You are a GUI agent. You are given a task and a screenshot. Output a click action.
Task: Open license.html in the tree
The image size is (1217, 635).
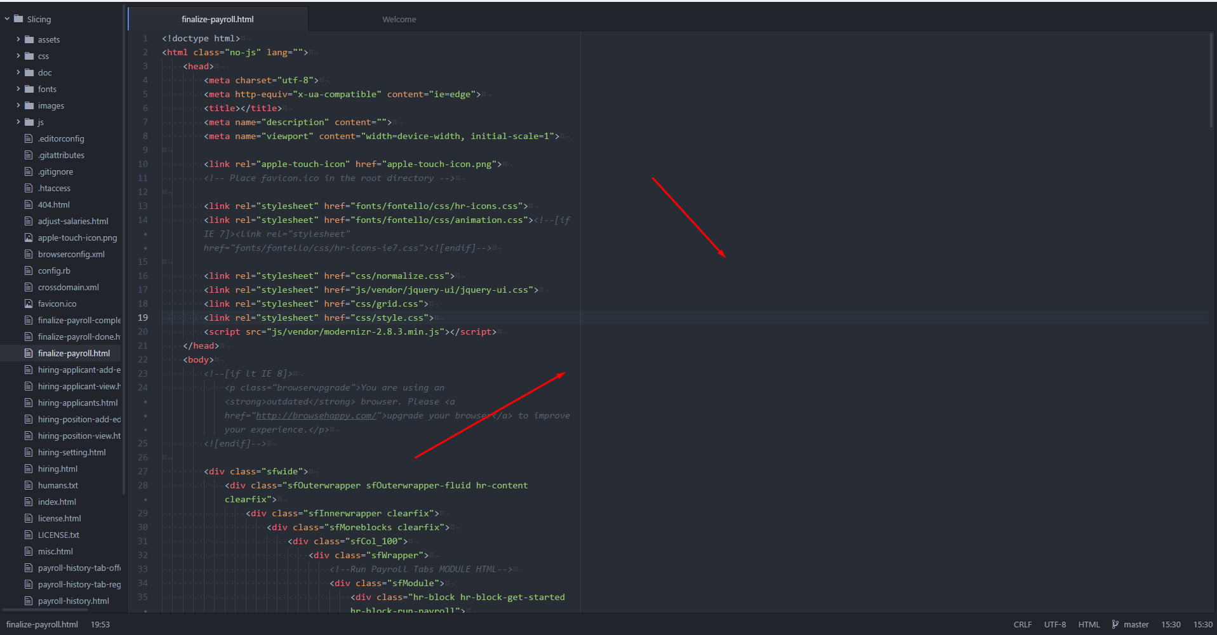[x=60, y=518]
